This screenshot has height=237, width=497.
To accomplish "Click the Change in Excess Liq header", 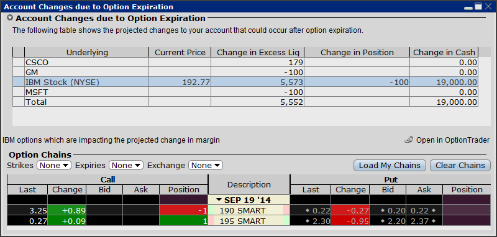I will click(x=257, y=53).
